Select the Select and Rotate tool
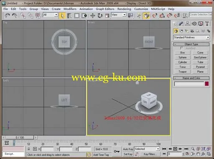 click(x=100, y=15)
